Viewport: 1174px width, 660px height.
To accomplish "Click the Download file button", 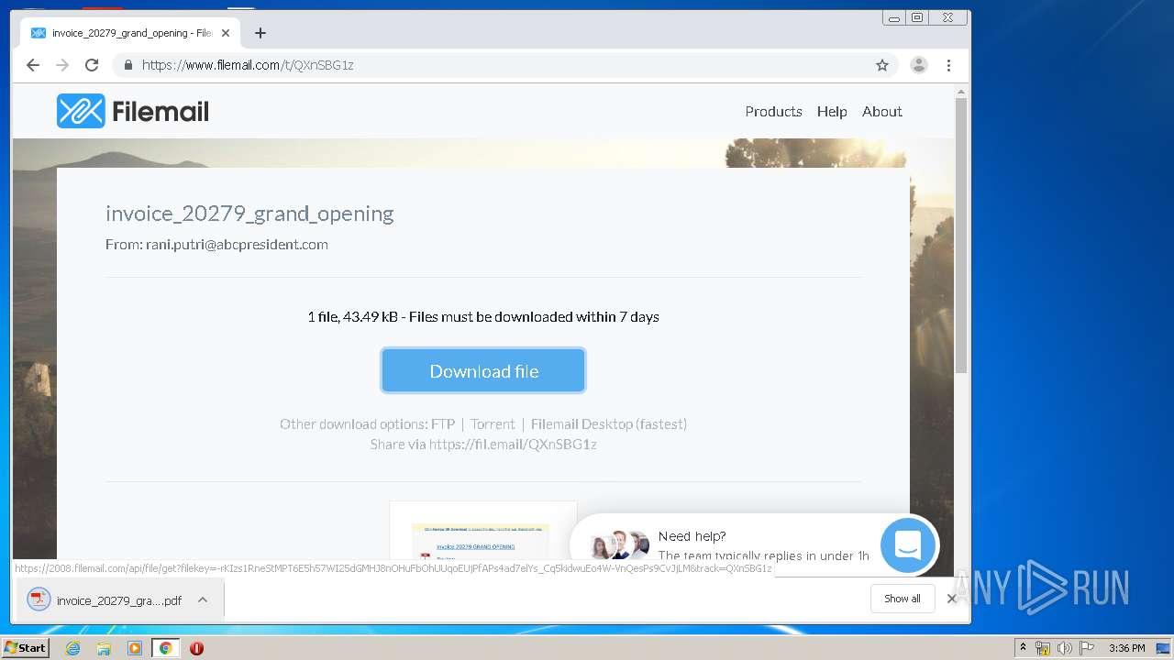I will click(483, 370).
